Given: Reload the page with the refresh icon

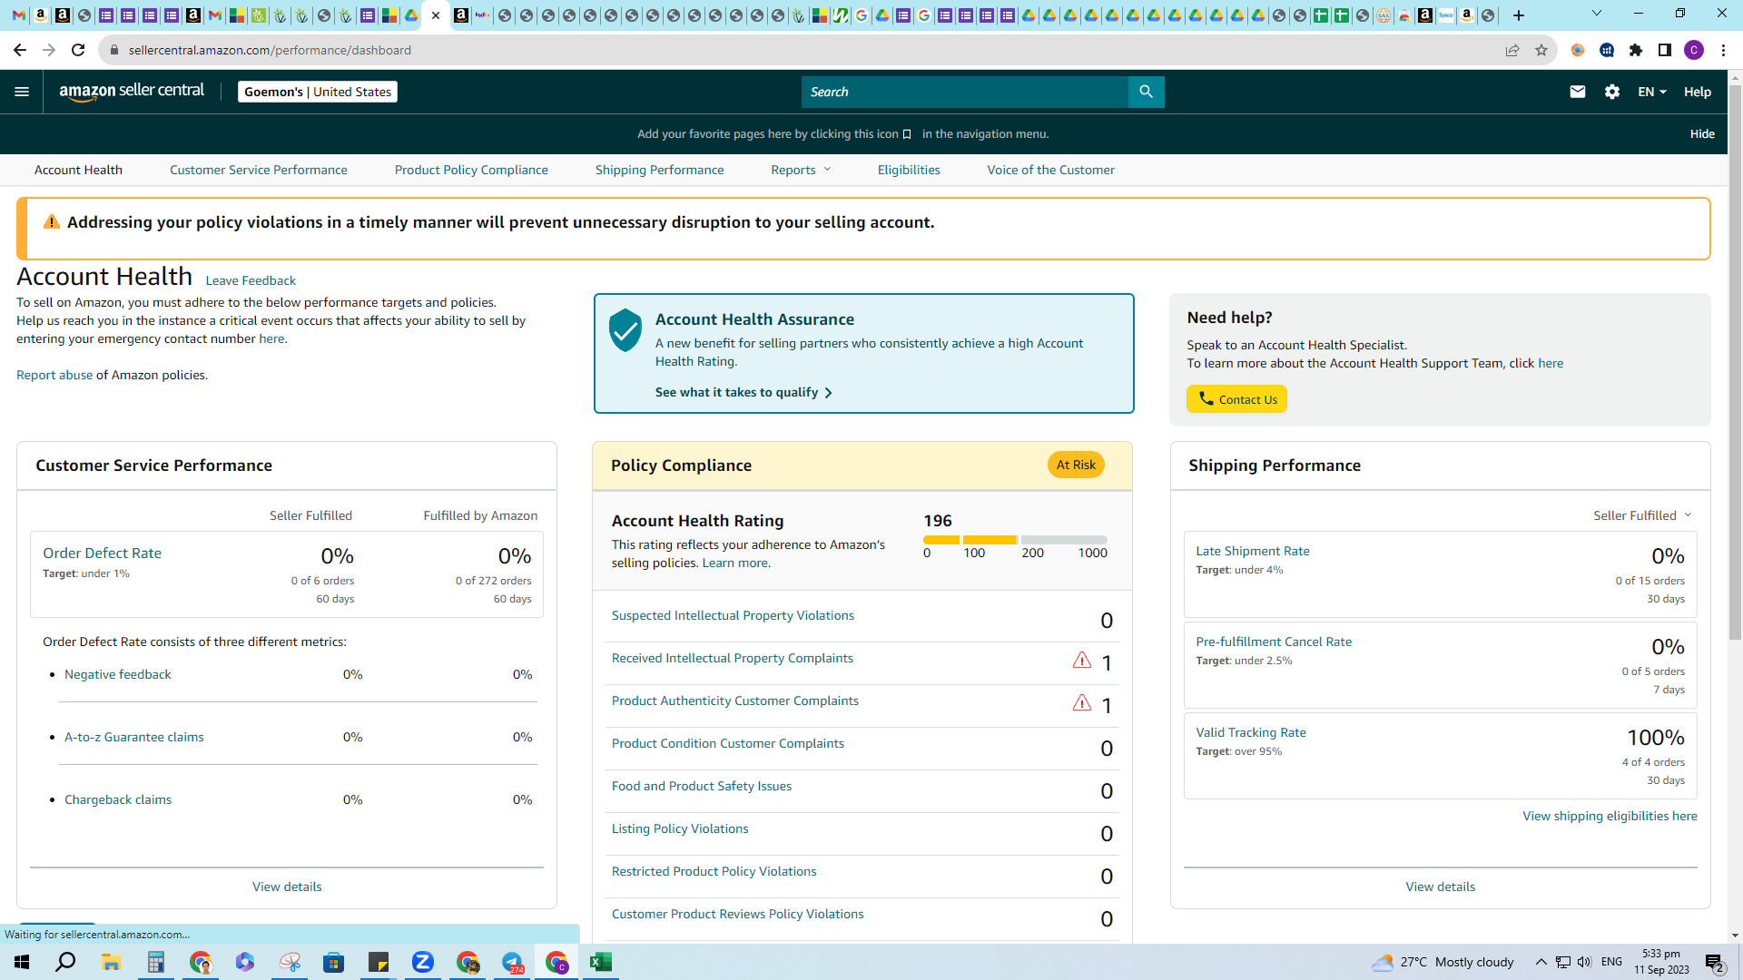Looking at the screenshot, I should pos(78,50).
